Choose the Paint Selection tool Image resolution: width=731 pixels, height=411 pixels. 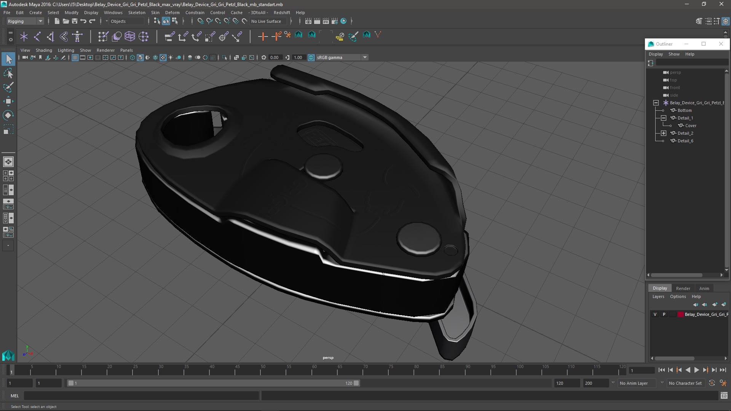click(8, 87)
